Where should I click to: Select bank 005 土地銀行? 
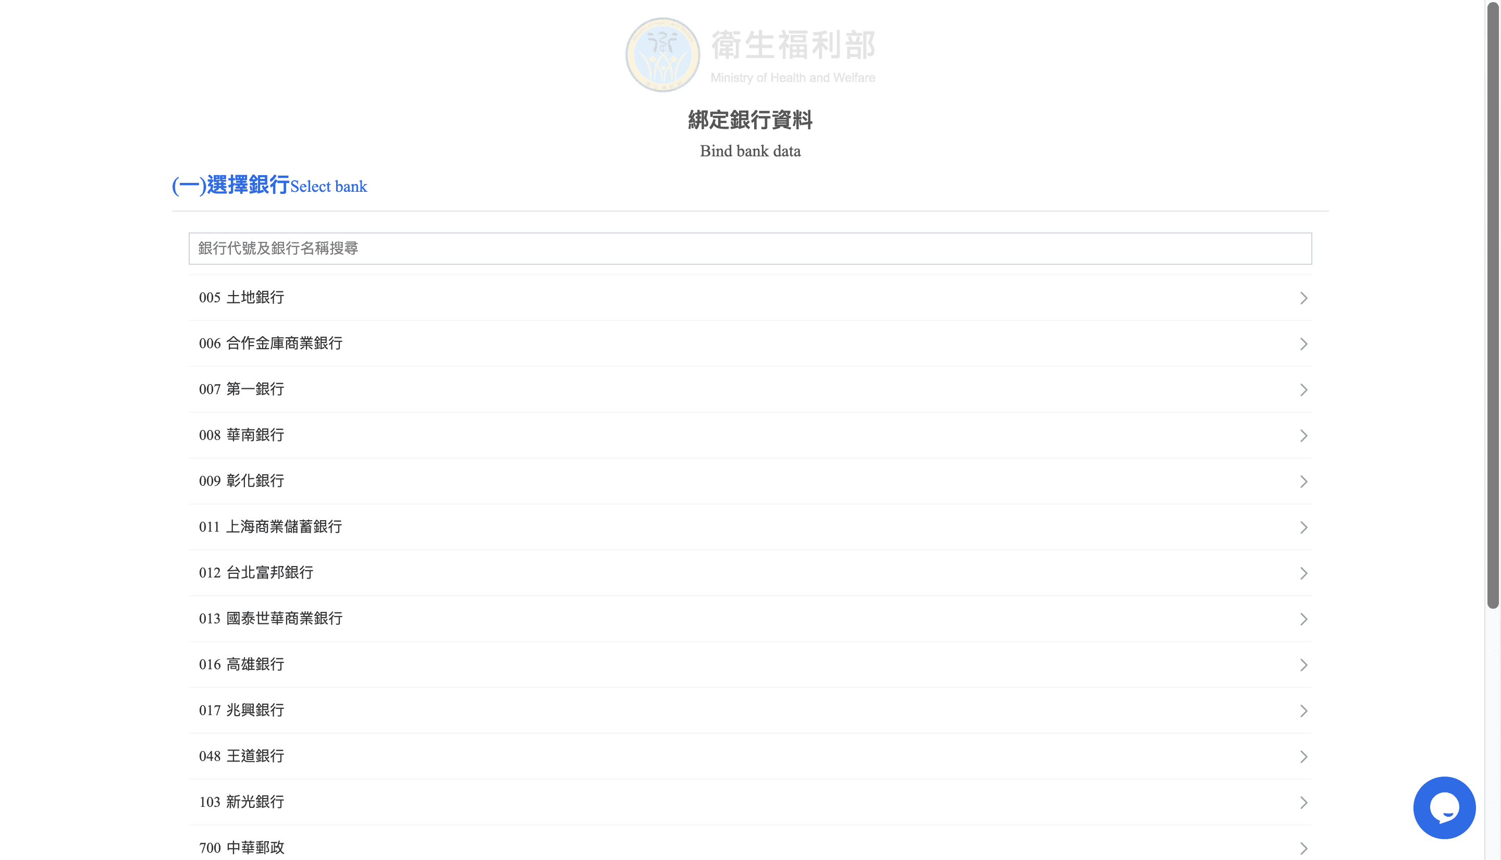click(x=750, y=298)
